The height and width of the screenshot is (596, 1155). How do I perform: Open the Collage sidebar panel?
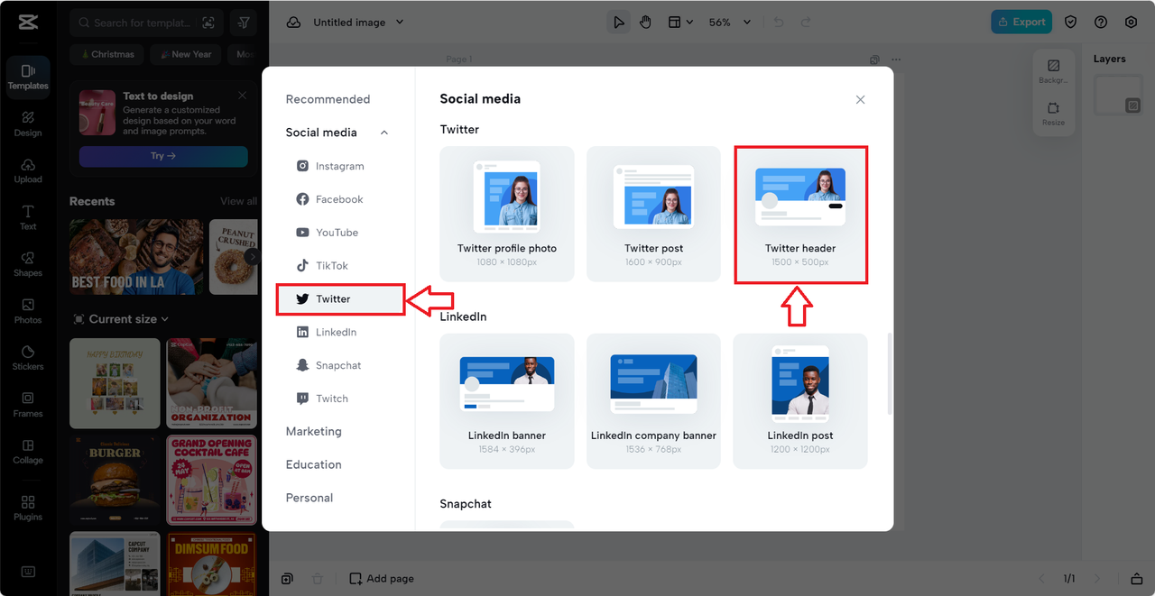(x=28, y=452)
